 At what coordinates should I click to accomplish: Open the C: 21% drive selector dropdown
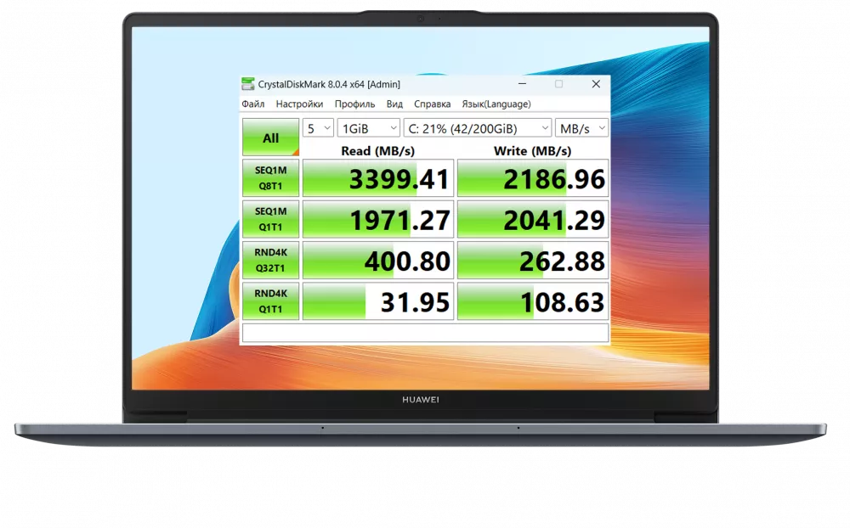tap(478, 128)
